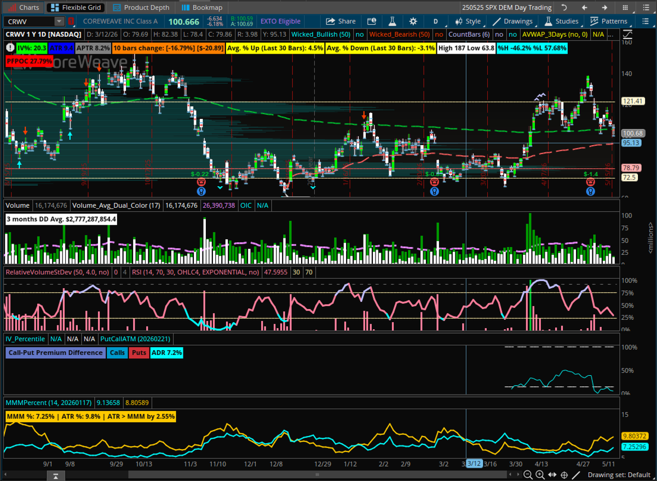
Task: Click the collapse panel arrow button at bottom left
Action: [55, 475]
